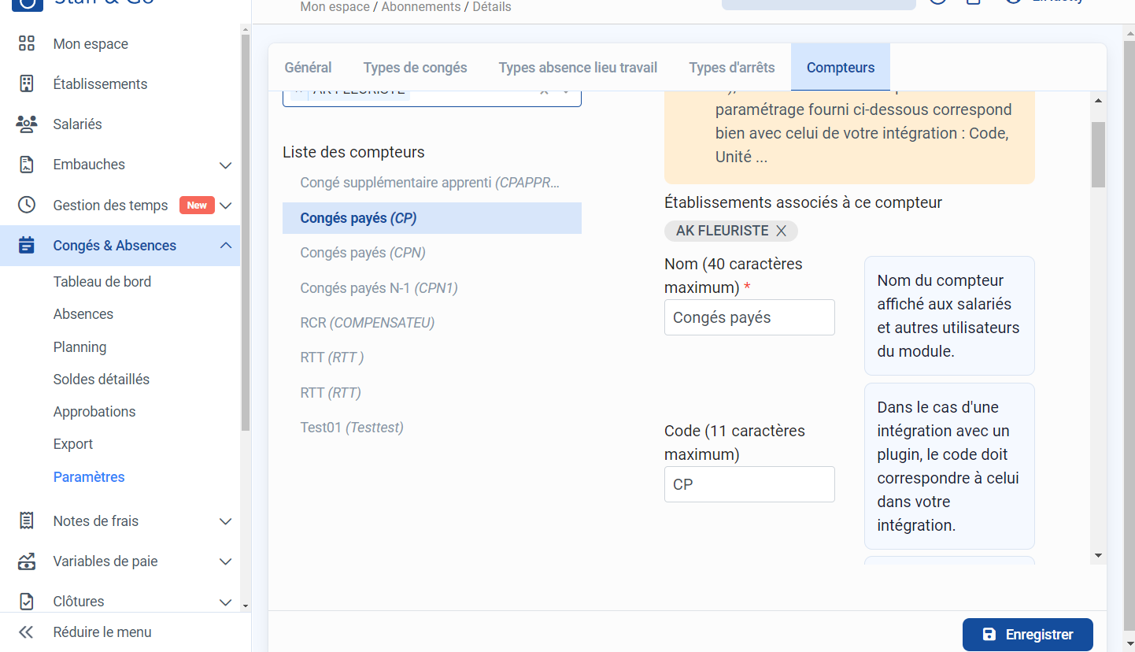1135x652 pixels.
Task: Open Paramètres in sidebar
Action: point(89,477)
